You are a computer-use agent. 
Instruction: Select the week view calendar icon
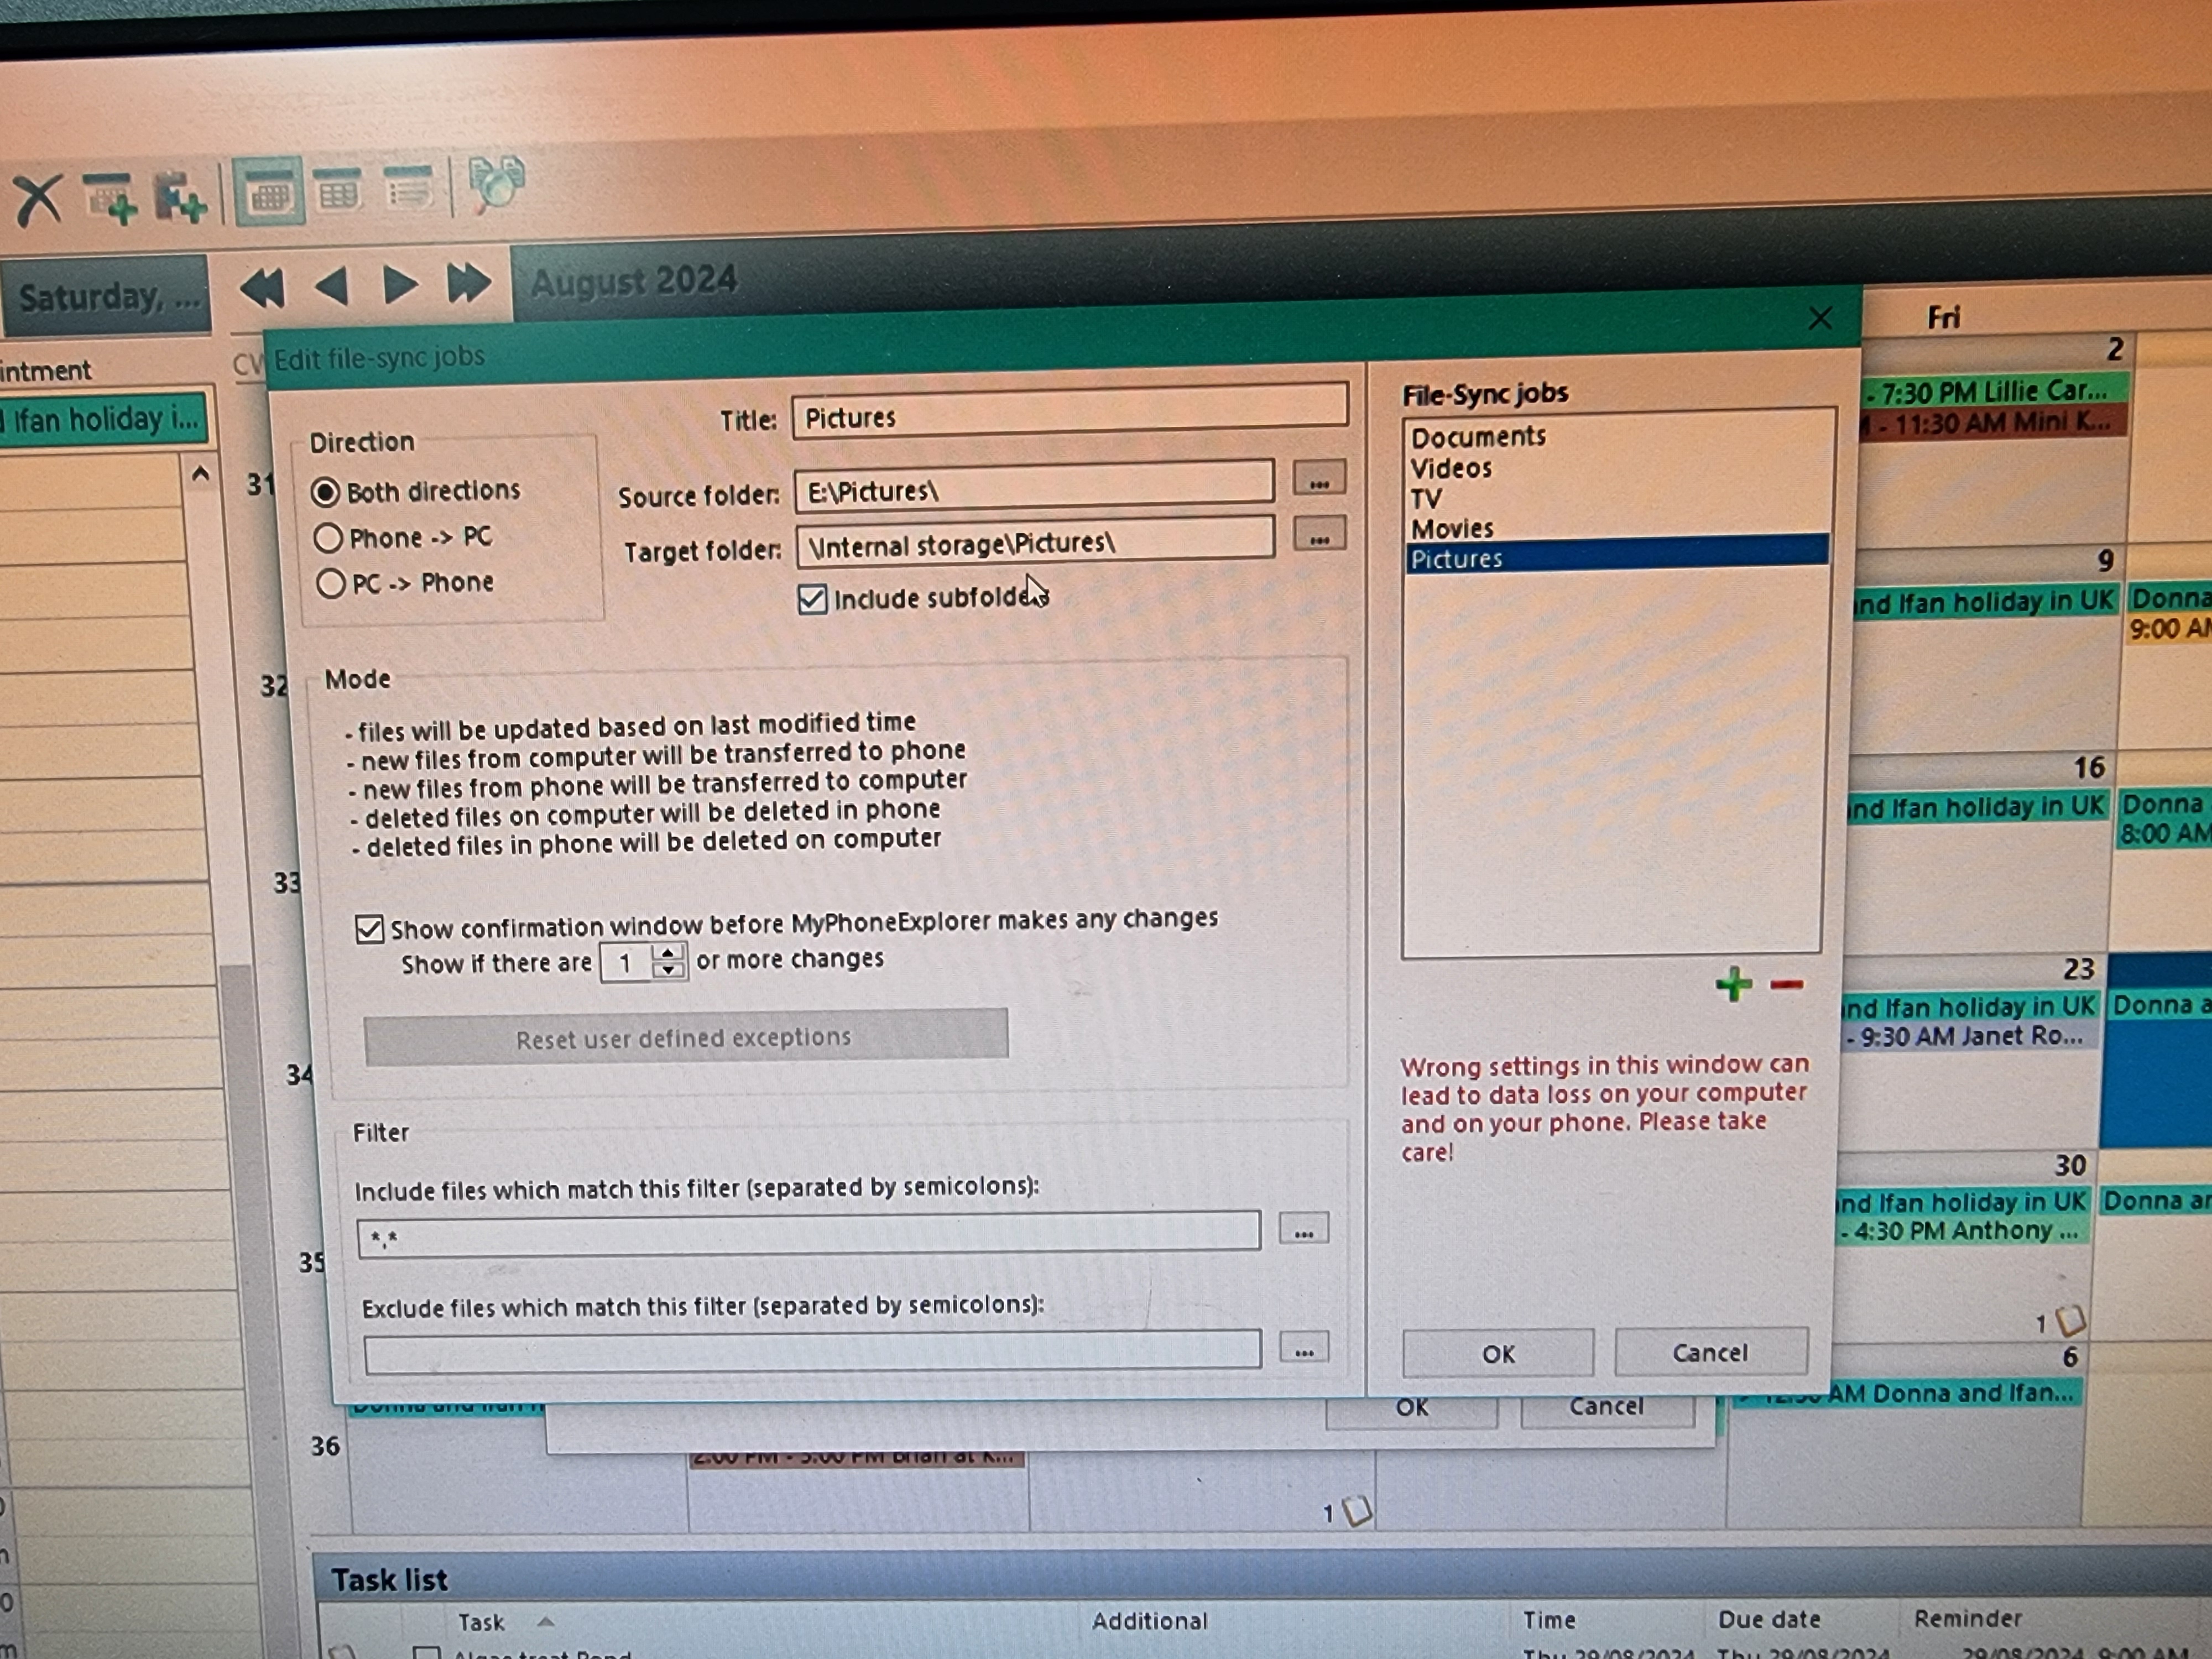(x=339, y=190)
